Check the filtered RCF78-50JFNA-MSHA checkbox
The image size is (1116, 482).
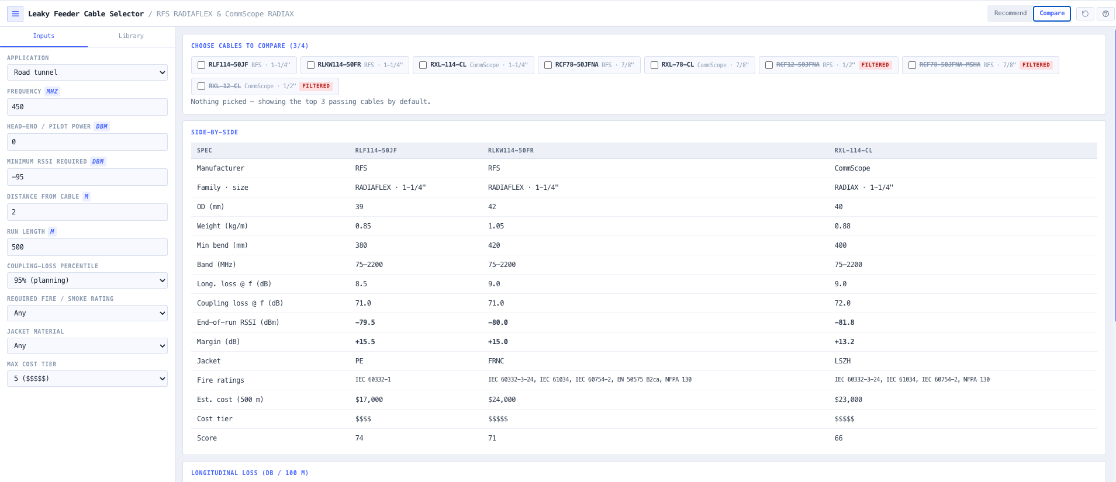tap(912, 65)
